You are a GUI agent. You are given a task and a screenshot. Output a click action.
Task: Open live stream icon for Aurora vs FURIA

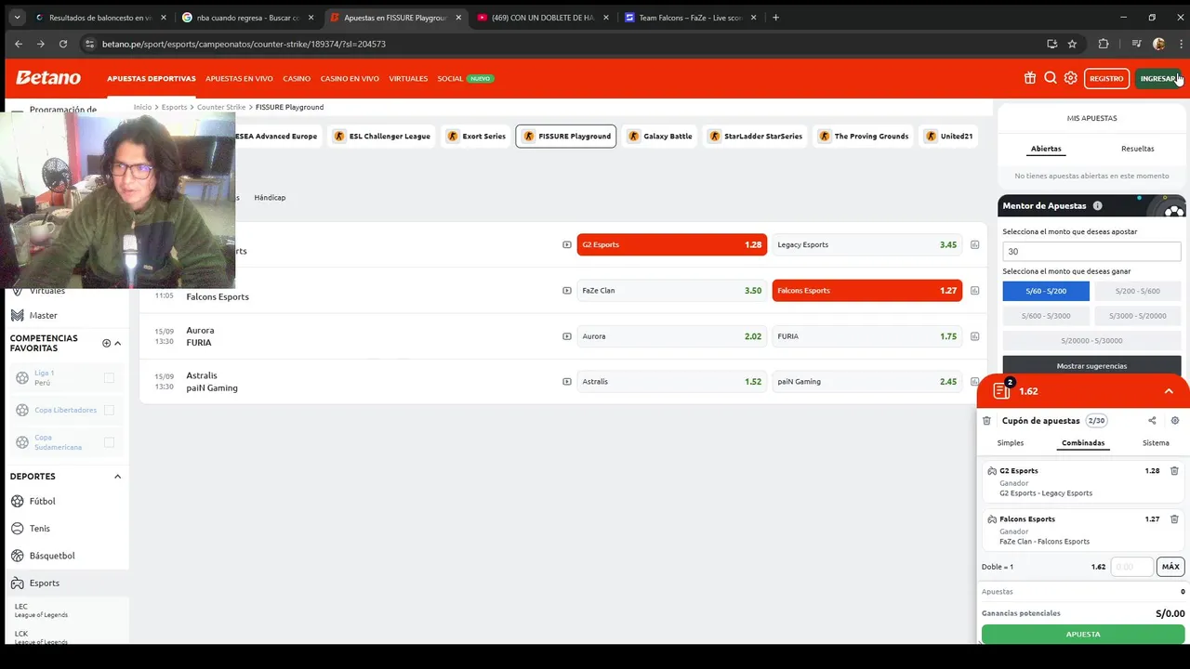point(567,336)
